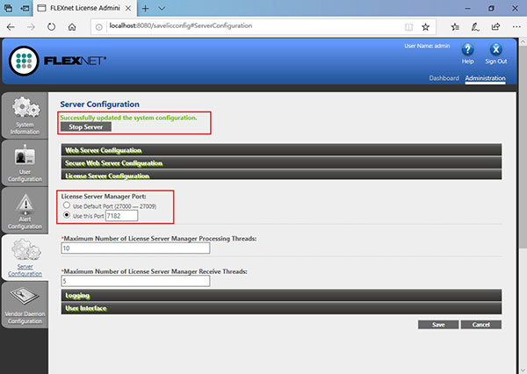Click the FLEXnet logo
527x374 pixels.
(x=57, y=61)
